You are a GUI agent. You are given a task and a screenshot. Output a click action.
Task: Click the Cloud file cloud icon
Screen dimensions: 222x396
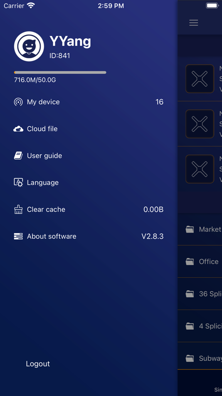click(x=18, y=129)
